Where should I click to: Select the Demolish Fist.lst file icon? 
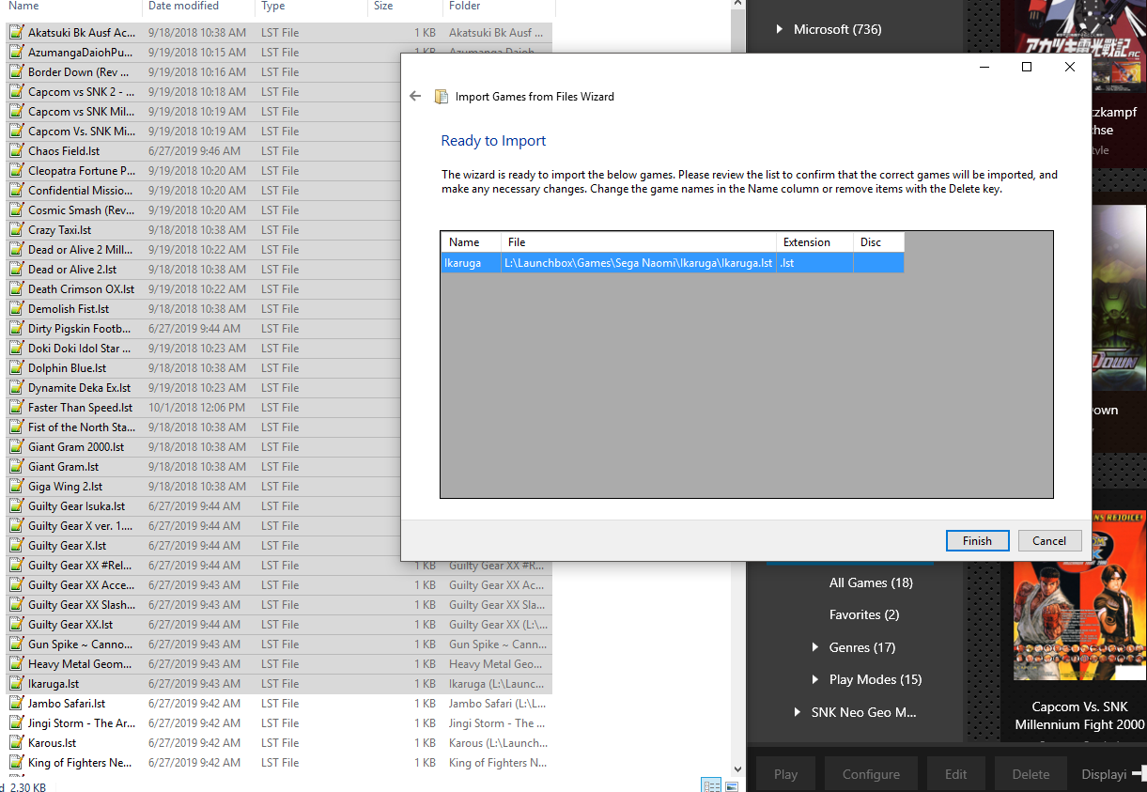click(x=16, y=308)
